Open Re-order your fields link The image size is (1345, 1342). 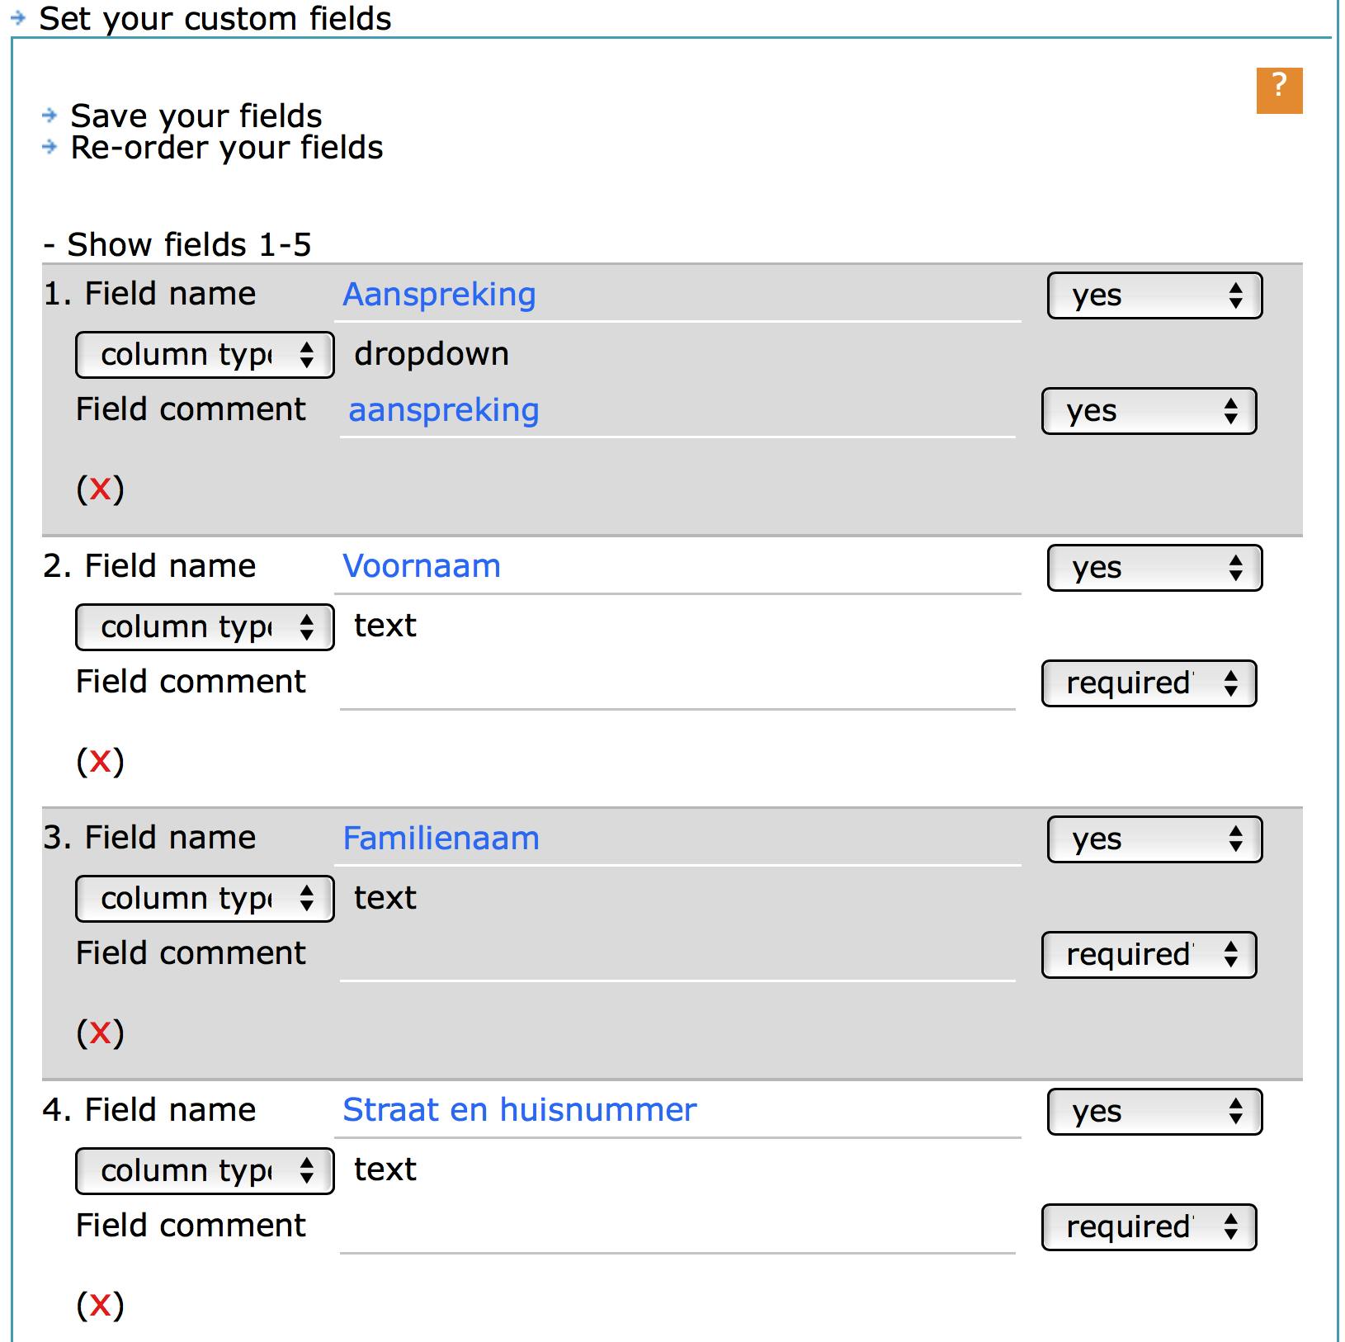click(x=226, y=148)
